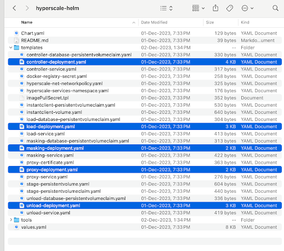
Task: Open the list view switcher icon
Action: click(x=166, y=8)
